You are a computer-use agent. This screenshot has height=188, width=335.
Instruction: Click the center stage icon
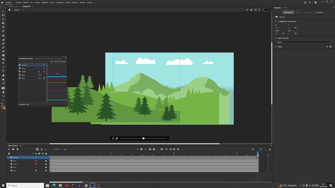tap(247, 10)
